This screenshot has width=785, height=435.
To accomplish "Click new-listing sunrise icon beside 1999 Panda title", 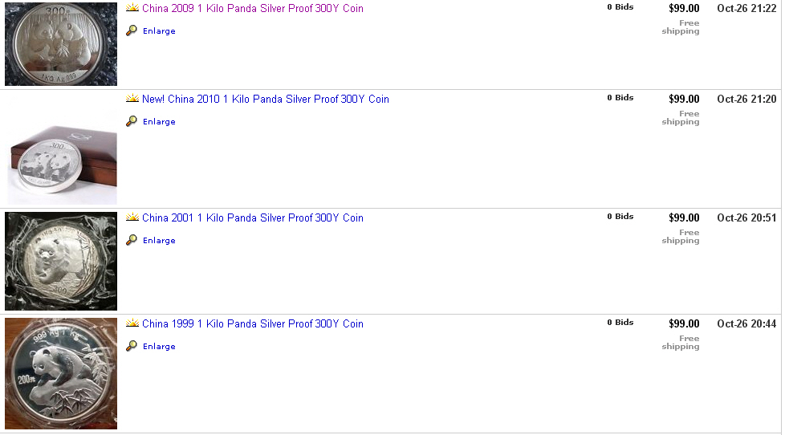I will point(132,324).
